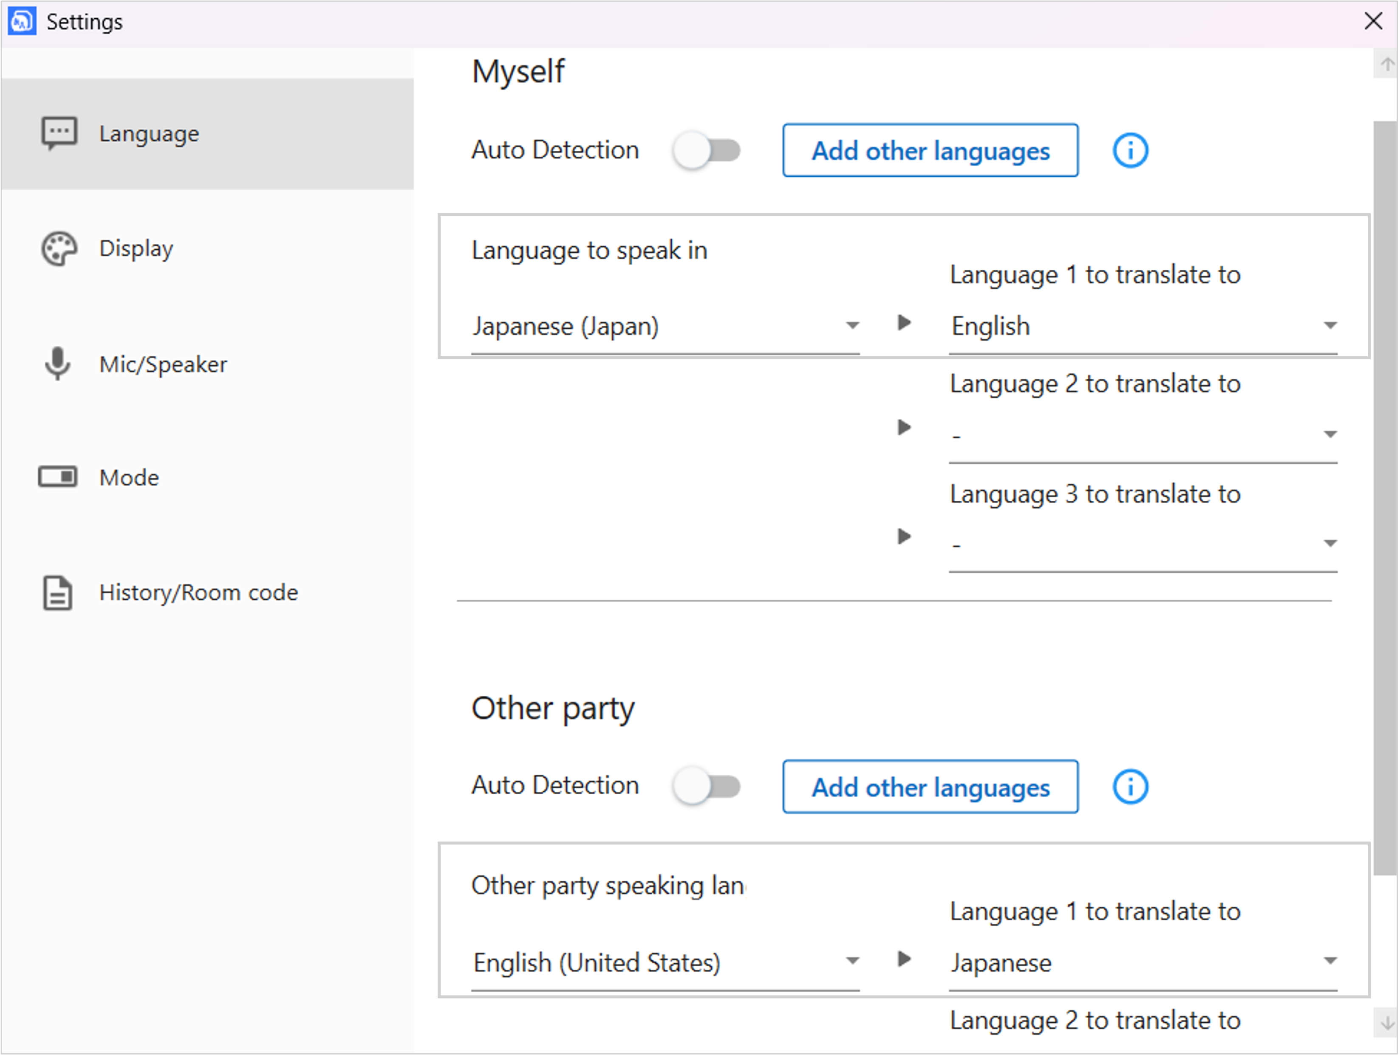This screenshot has width=1400, height=1055.
Task: Open Myself Language 2 to translate to dropdown
Action: pos(1143,435)
